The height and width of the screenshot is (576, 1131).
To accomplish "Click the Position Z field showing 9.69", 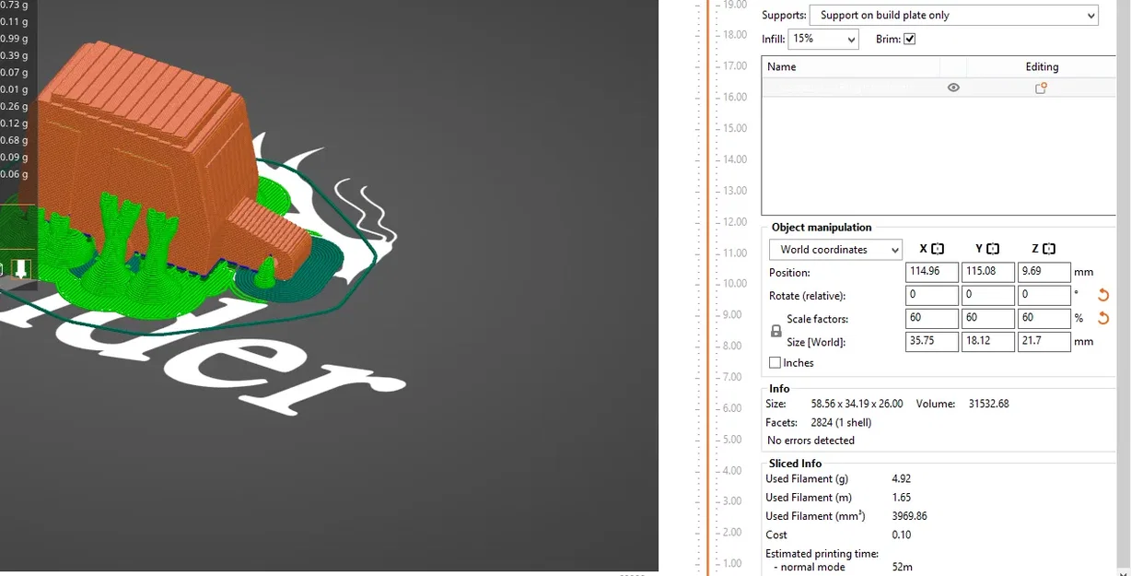I will point(1044,273).
